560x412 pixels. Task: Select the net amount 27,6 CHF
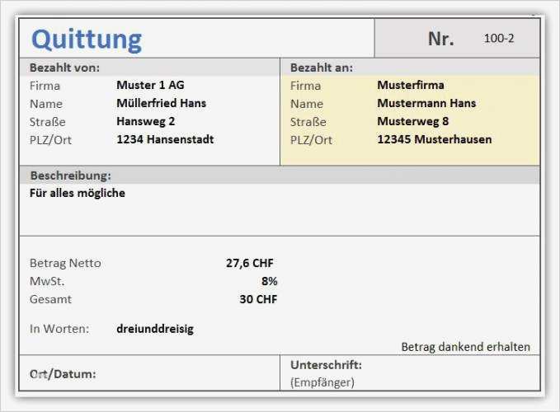point(250,263)
